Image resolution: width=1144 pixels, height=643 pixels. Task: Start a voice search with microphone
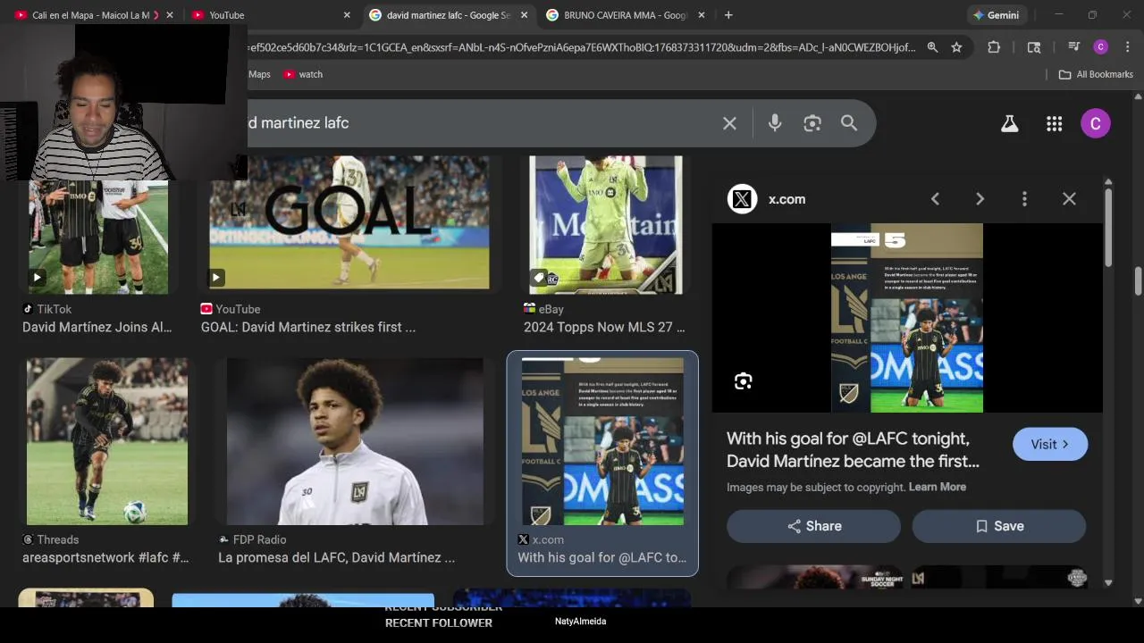tap(775, 123)
